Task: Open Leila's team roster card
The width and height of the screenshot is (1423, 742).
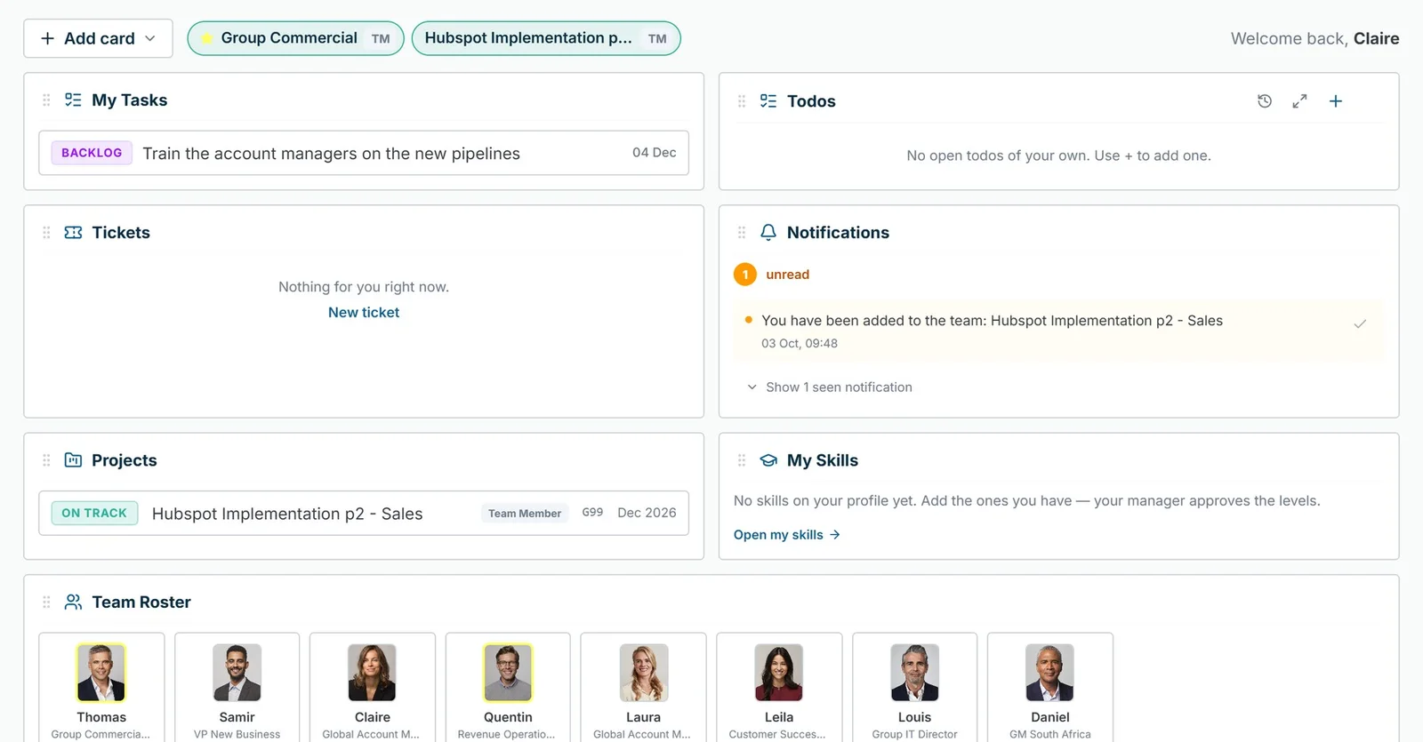Action: 779,688
